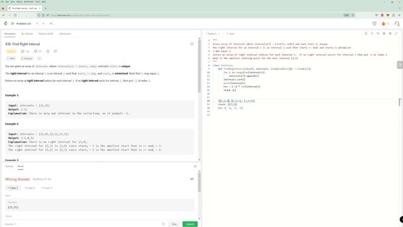The height and width of the screenshot is (227, 403).
Task: Like the problem with thumbs up
Action: [x=25, y=51]
